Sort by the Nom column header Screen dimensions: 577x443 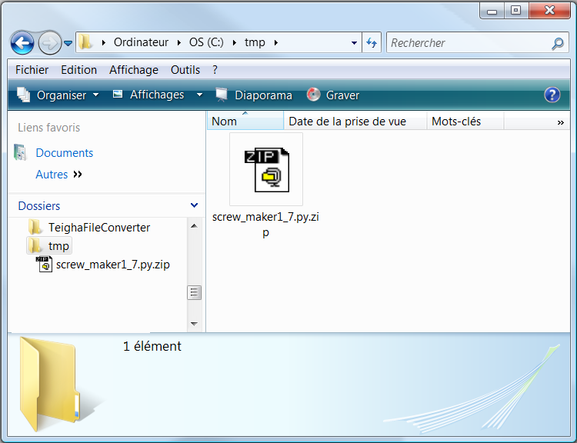pyautogui.click(x=245, y=121)
